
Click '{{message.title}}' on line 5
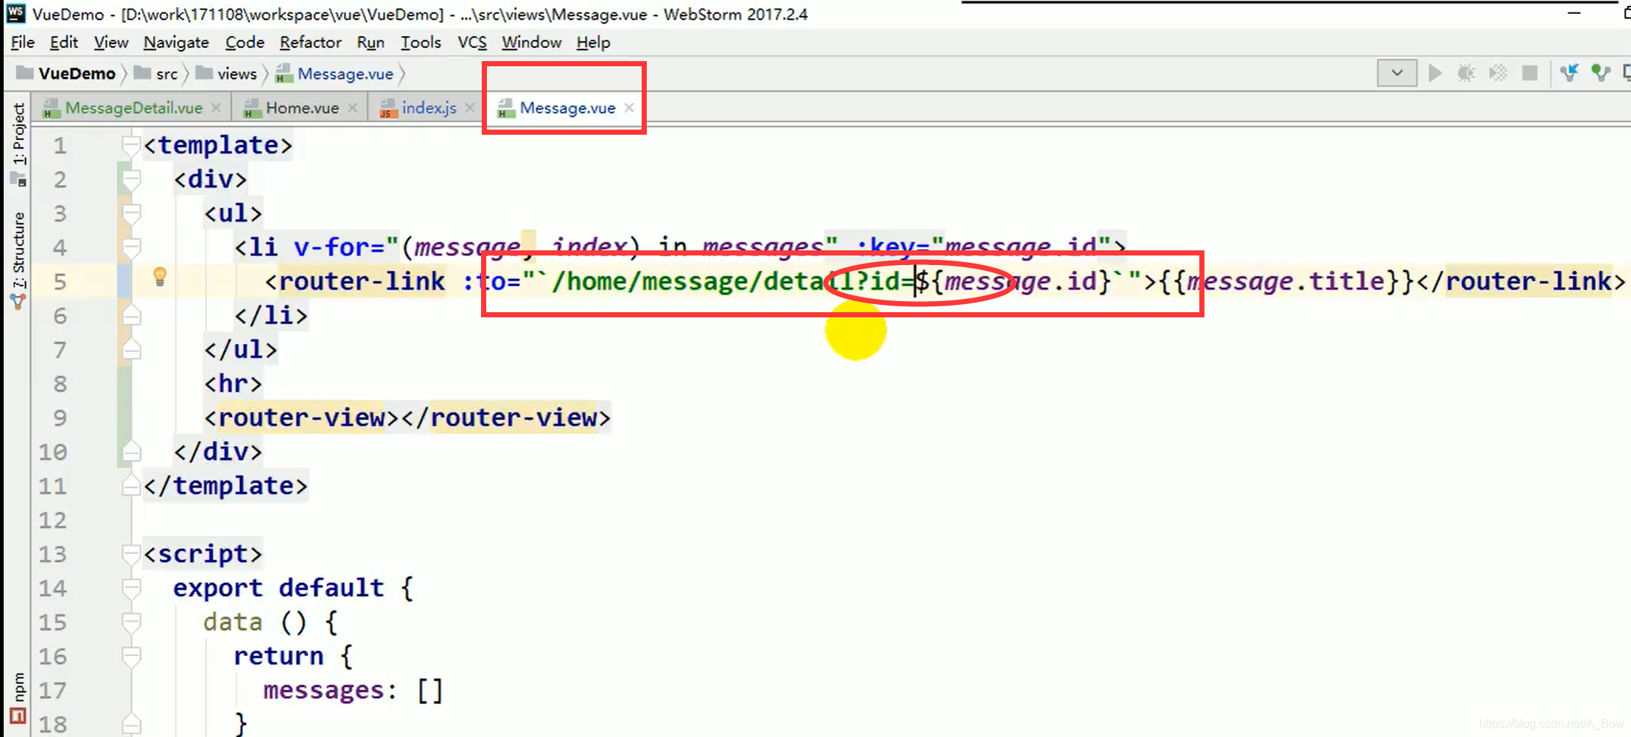coord(1285,281)
